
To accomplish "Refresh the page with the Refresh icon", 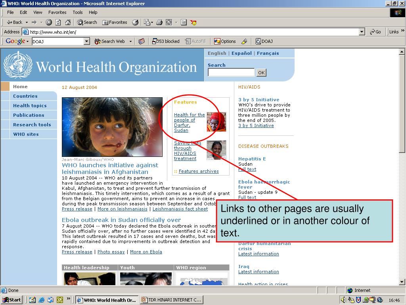I will click(x=58, y=22).
